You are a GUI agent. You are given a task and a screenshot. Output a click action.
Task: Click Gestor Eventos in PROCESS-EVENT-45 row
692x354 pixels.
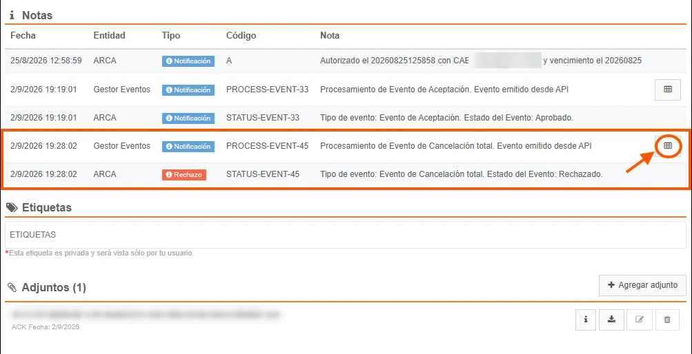122,146
